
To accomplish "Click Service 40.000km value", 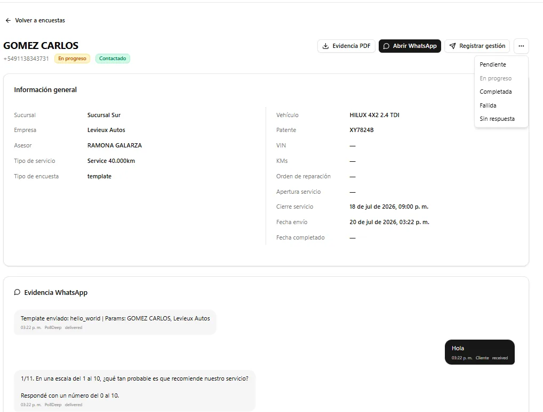I will [x=111, y=161].
